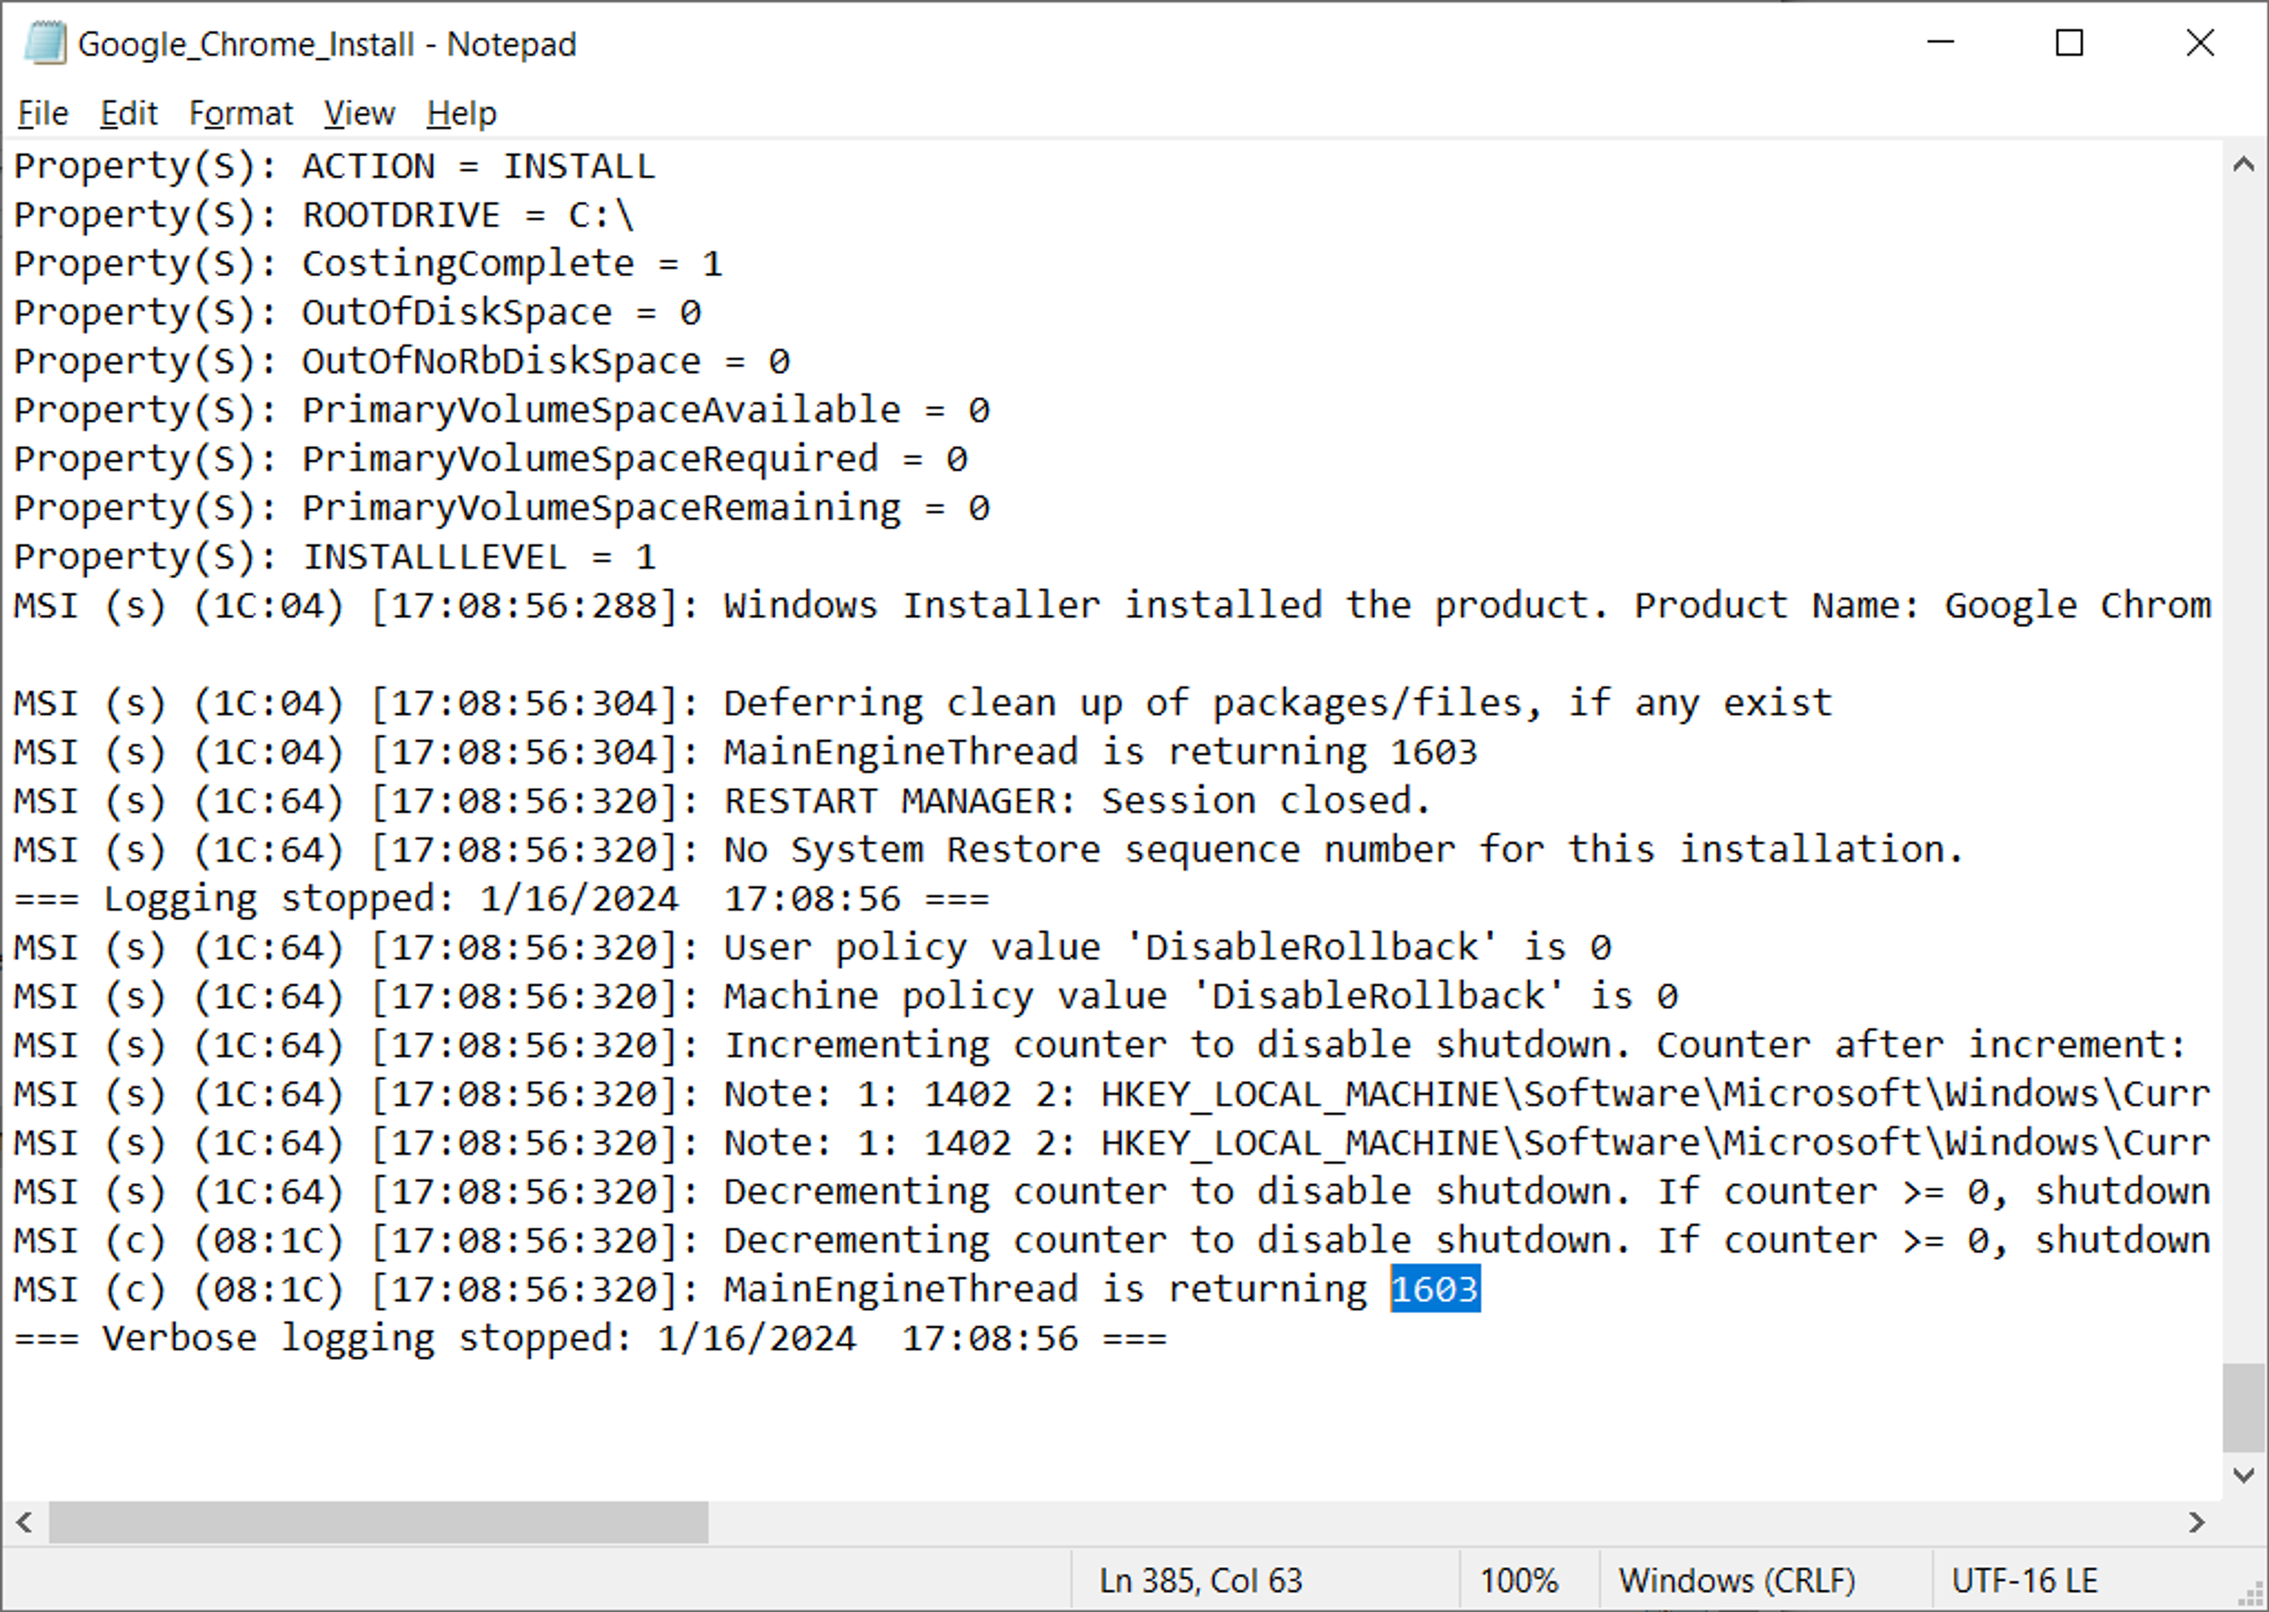Click the 'PrimaryVolumeSpaceRemaining = 0' line
Viewport: 2269px width, 1612px height.
(x=501, y=507)
